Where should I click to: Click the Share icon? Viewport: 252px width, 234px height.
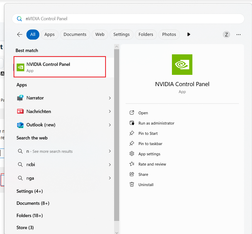tap(132, 174)
